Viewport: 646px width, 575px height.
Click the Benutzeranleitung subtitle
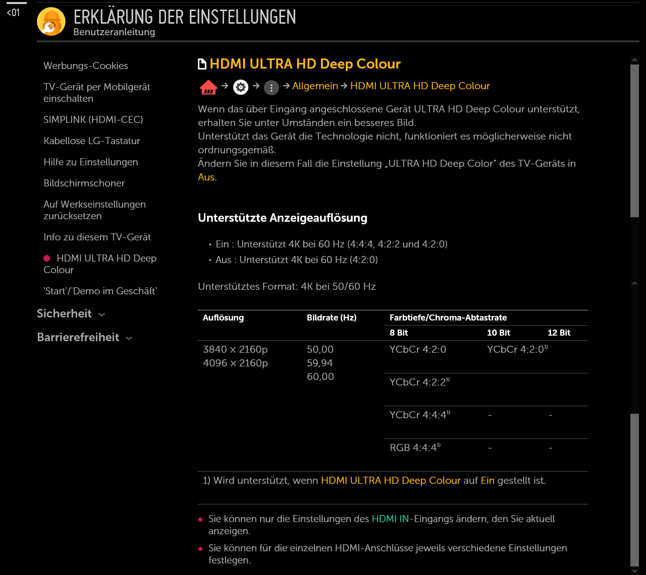click(114, 32)
